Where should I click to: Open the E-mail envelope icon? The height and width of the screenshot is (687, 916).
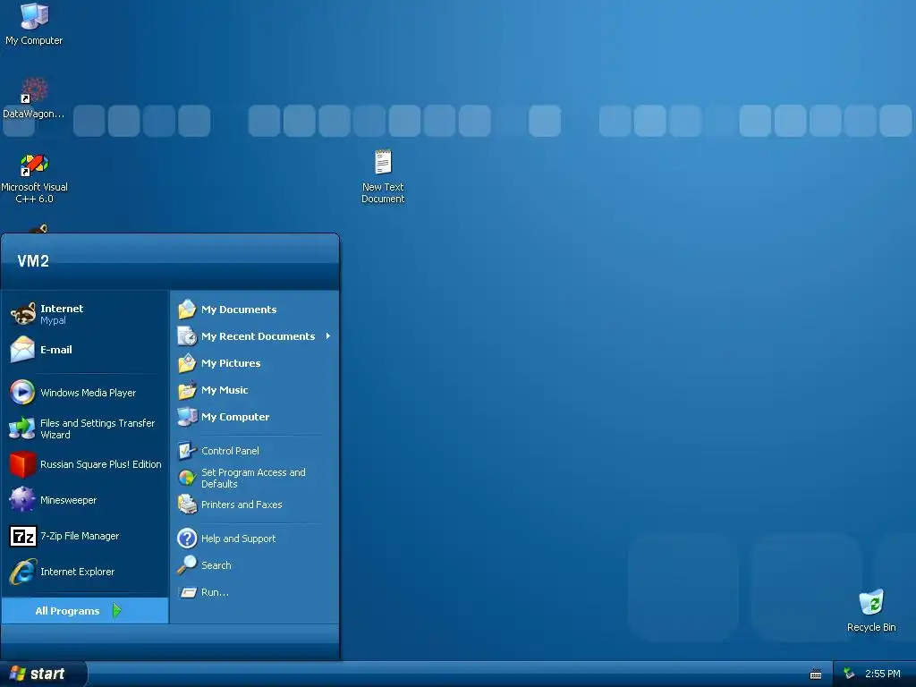22,350
